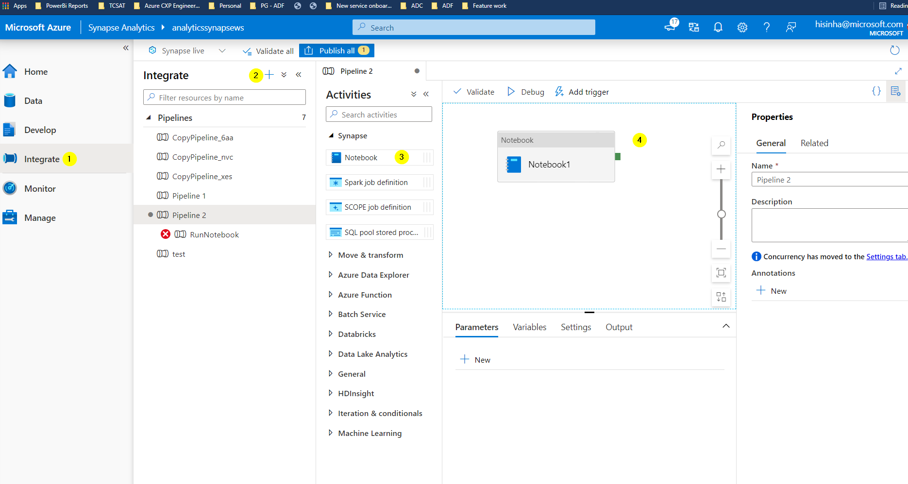908x484 pixels.
Task: Open directory switcher icon
Action: click(693, 28)
